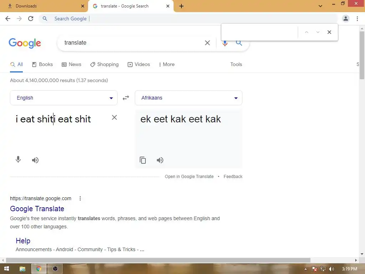Open Chrome three-dot menu

point(357,19)
